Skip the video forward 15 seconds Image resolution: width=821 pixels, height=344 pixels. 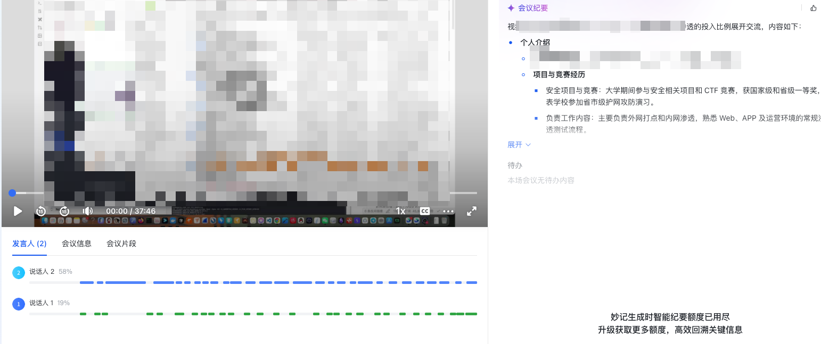(64, 211)
